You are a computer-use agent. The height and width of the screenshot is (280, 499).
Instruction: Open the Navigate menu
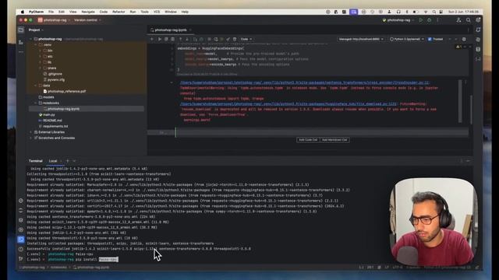[x=88, y=12]
